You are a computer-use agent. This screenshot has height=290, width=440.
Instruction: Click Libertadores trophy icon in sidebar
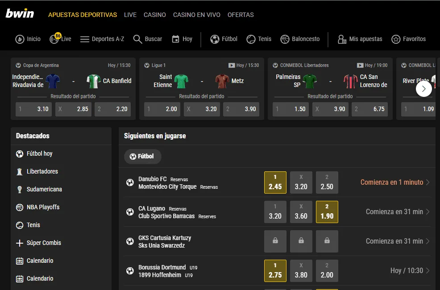coord(20,172)
